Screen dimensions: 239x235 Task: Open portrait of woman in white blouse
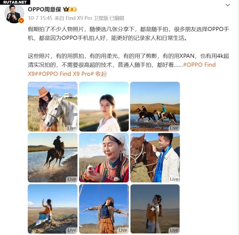104,107
